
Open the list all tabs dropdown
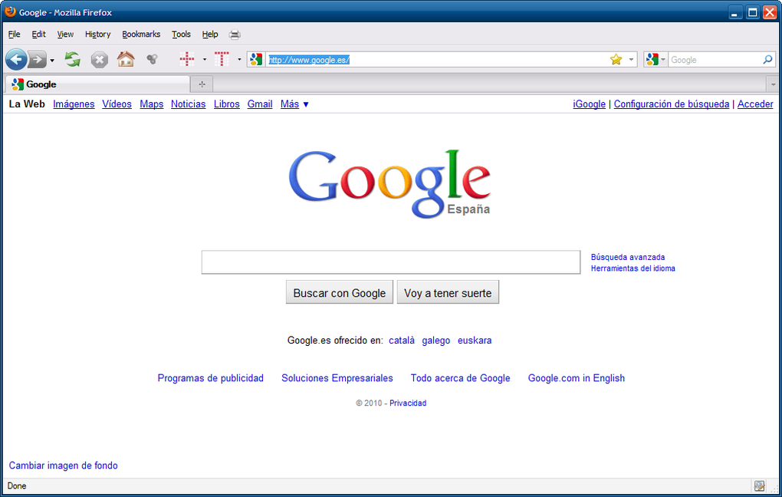click(x=773, y=84)
